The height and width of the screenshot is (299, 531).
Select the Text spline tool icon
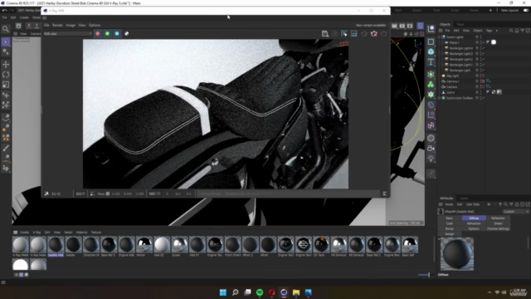tap(431, 61)
